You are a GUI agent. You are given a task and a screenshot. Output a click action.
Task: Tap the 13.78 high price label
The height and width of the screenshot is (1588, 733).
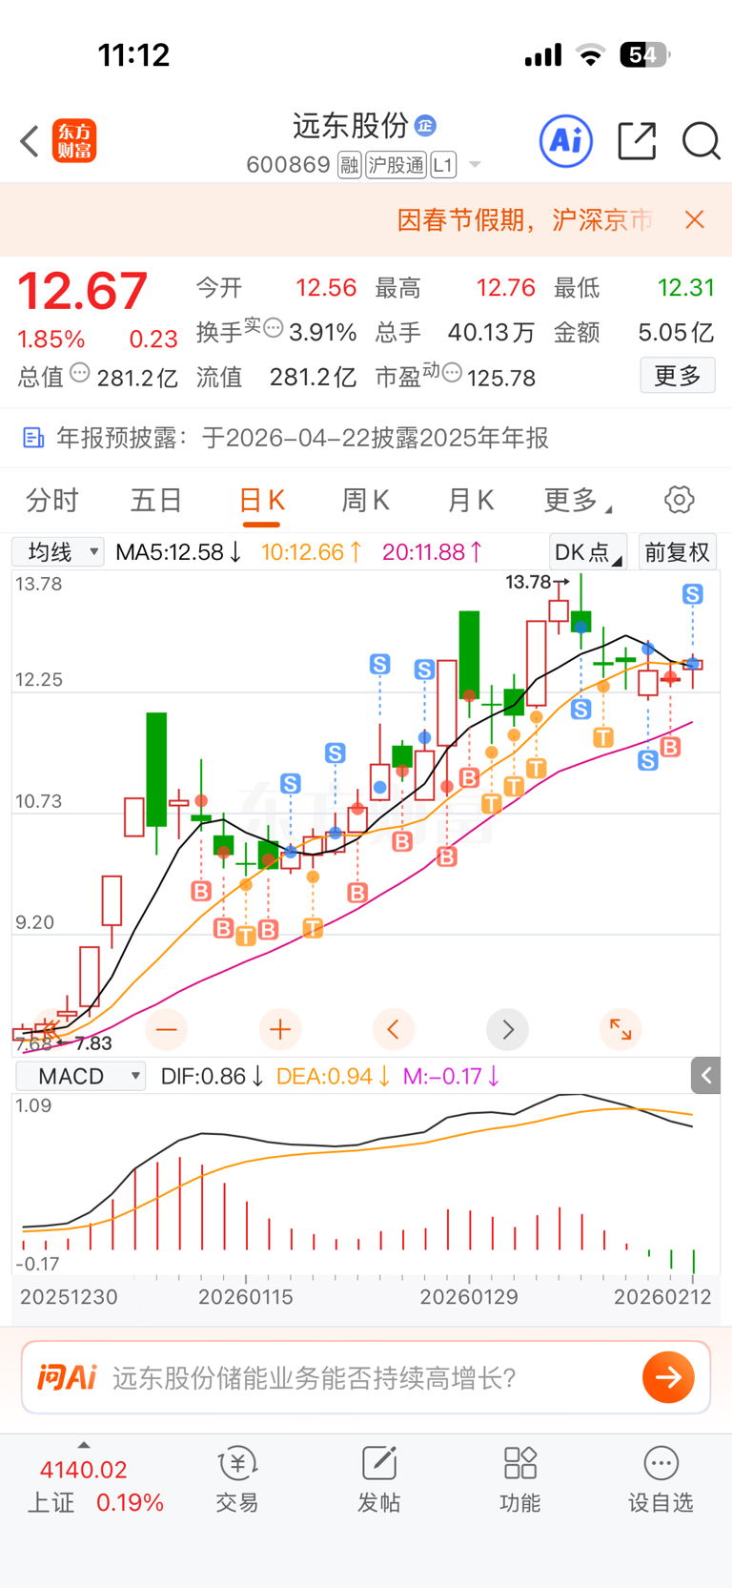pyautogui.click(x=528, y=582)
